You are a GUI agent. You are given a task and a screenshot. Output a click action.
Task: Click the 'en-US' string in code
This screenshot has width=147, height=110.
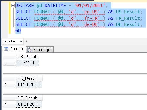coord(91,12)
